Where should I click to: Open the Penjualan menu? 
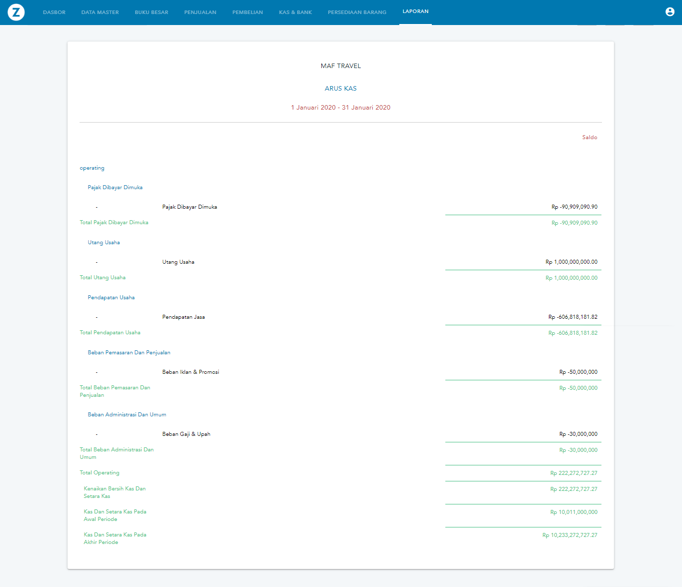point(200,13)
